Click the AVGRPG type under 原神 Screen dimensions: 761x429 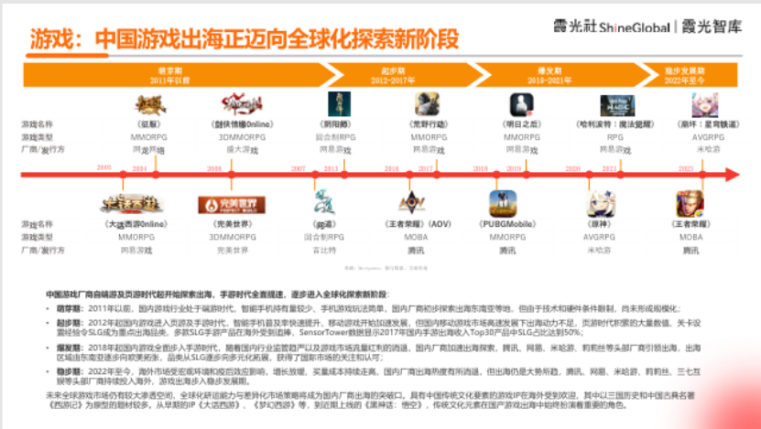coord(599,238)
